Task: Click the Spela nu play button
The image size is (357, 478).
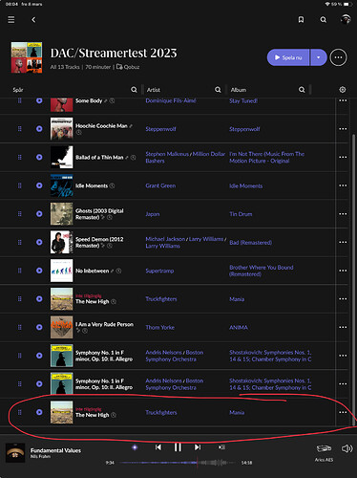Action: tap(288, 57)
